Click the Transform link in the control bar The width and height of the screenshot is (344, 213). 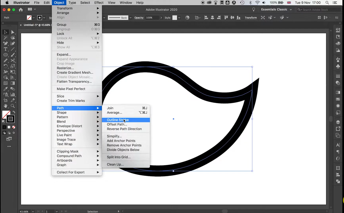point(250,17)
